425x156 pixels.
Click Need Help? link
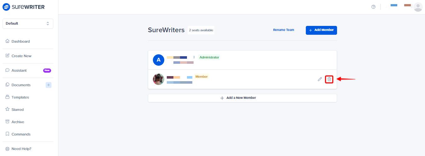[x=21, y=149]
